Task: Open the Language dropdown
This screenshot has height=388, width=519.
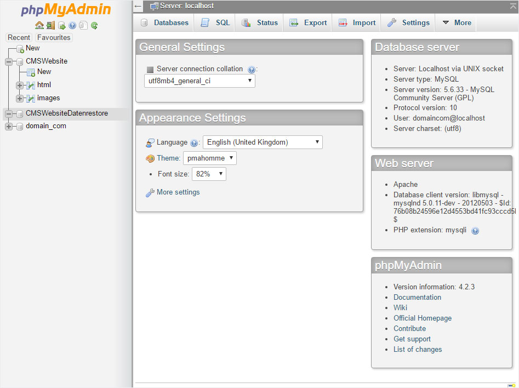Action: [263, 142]
